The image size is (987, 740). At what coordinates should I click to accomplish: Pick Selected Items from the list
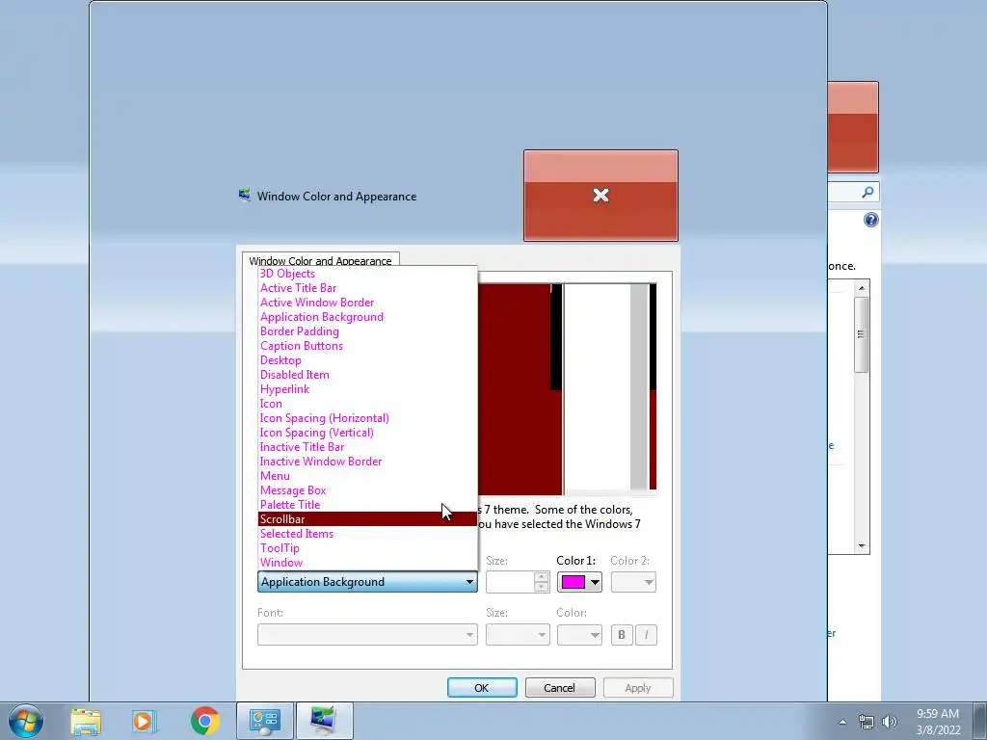tap(367, 534)
